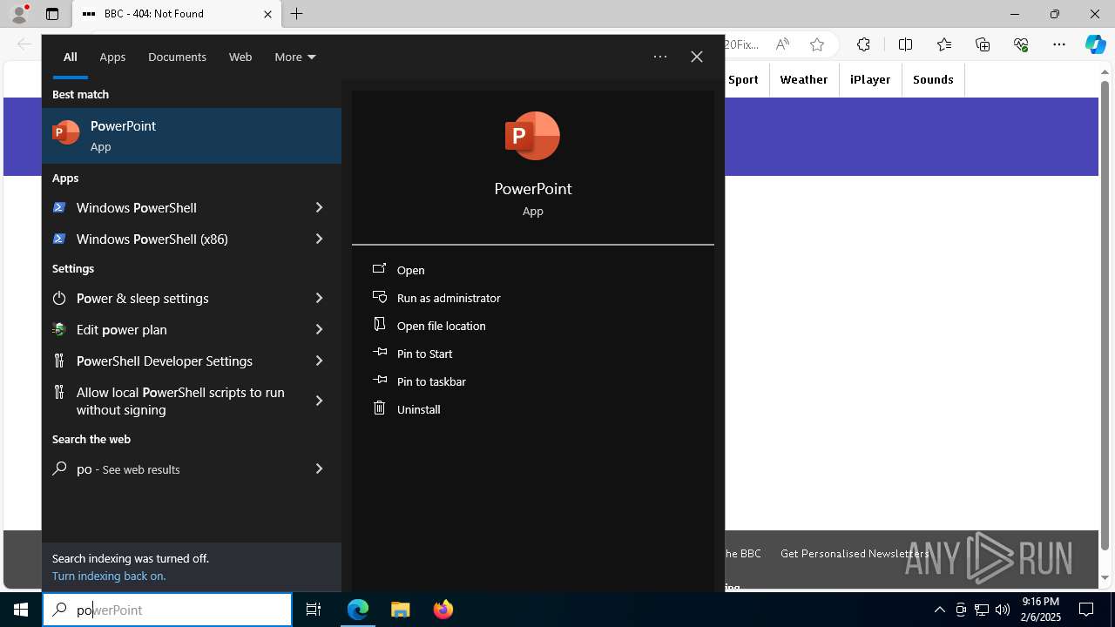Click Get Personalised Newsletters link
Viewport: 1115px width, 627px height.
coord(855,553)
